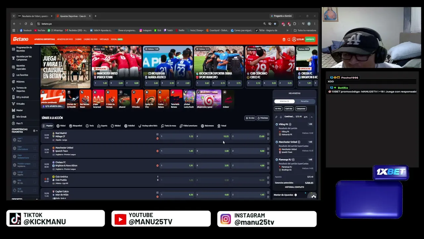Open the Casino nav tab

(x=78, y=40)
